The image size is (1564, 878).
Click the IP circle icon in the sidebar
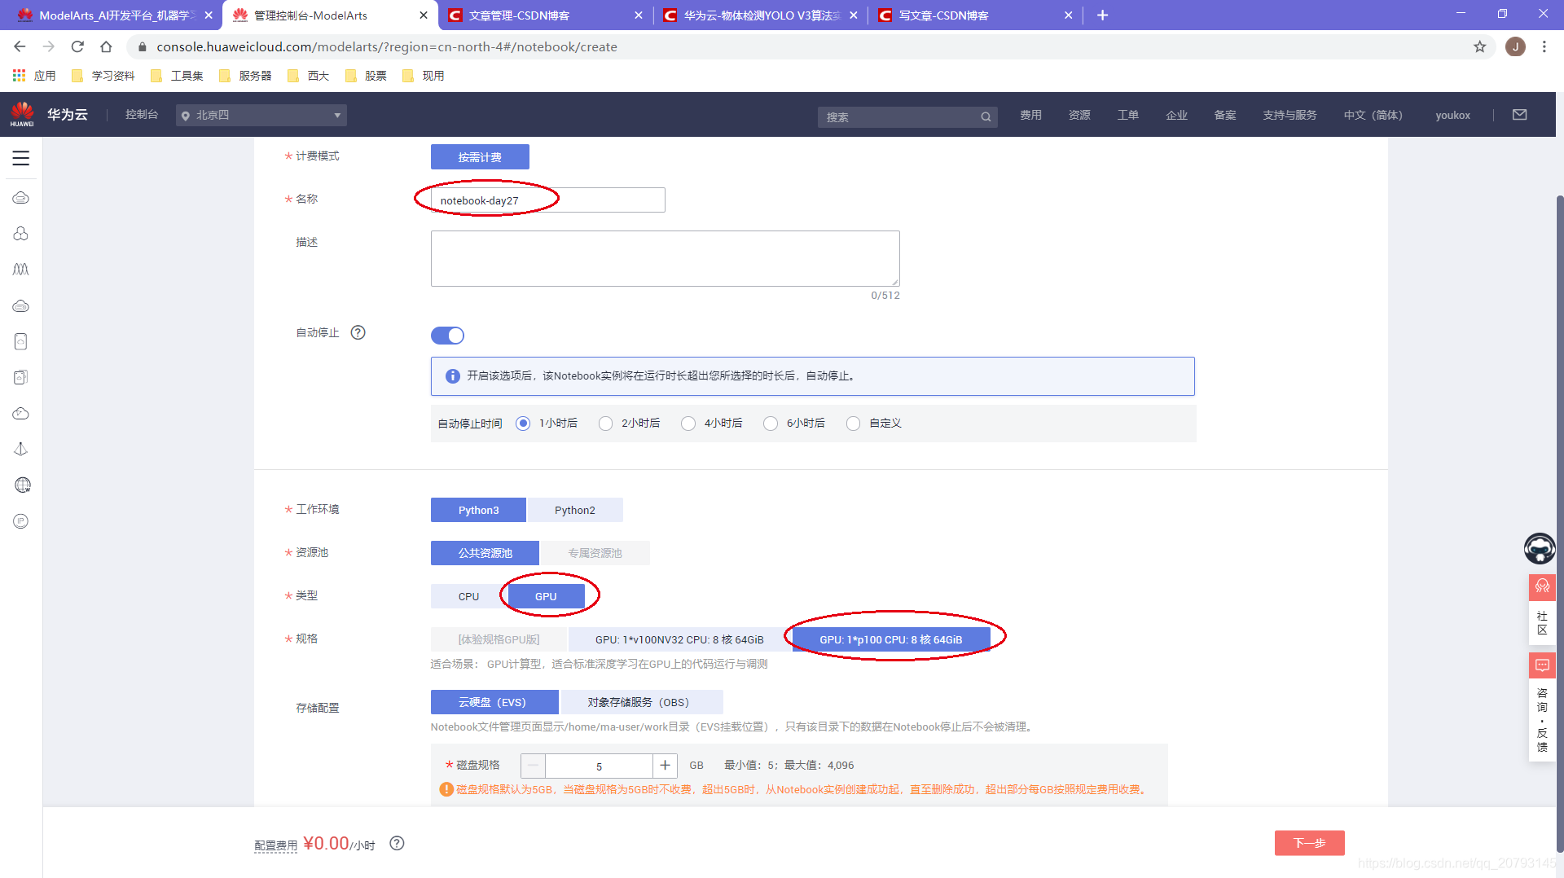[21, 521]
